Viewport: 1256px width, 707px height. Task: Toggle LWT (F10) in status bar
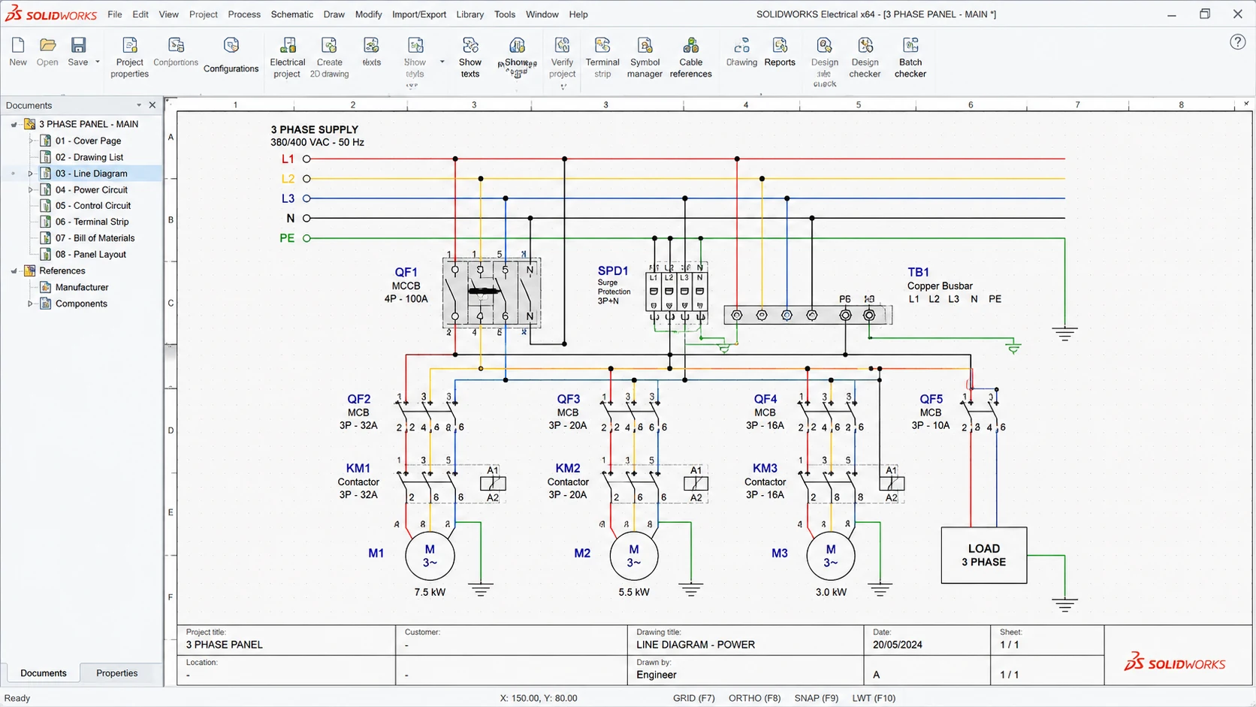click(874, 698)
